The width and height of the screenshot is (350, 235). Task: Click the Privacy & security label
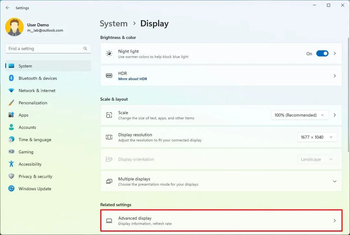35,177
